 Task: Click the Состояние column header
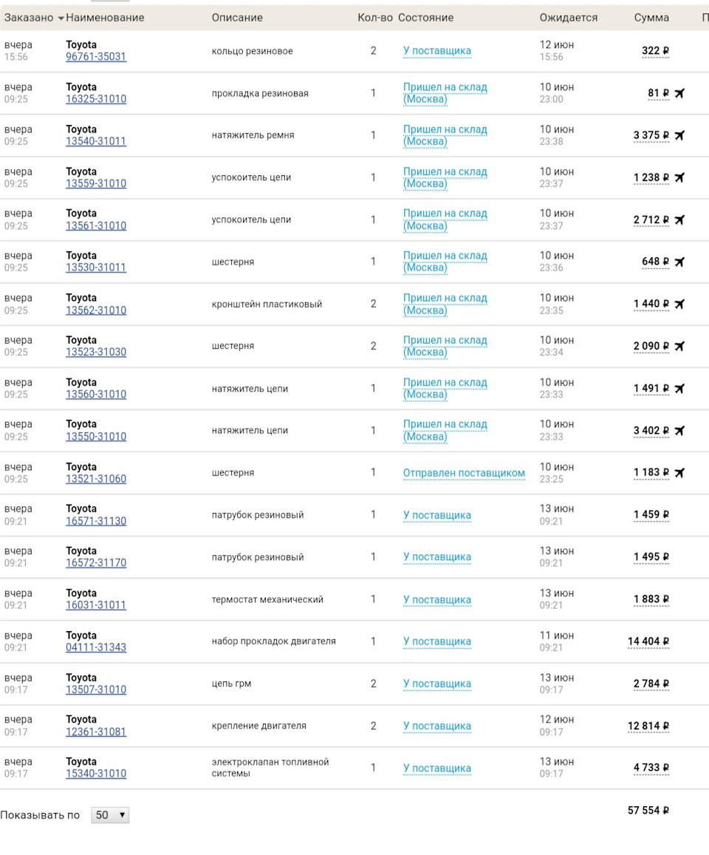click(425, 18)
